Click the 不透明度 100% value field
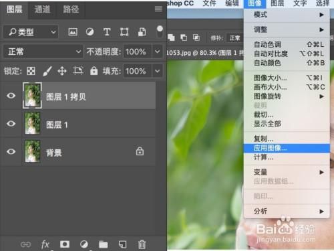This screenshot has height=251, width=334. [x=138, y=52]
